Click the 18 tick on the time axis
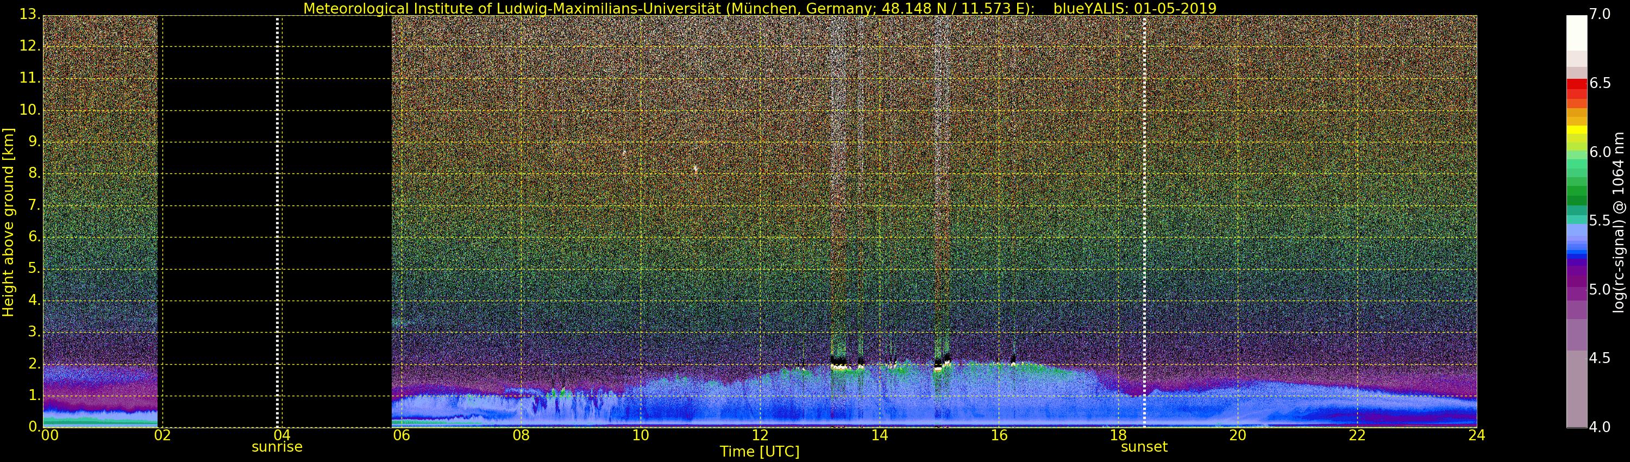Viewport: 1630px width, 462px height. coord(1119,435)
